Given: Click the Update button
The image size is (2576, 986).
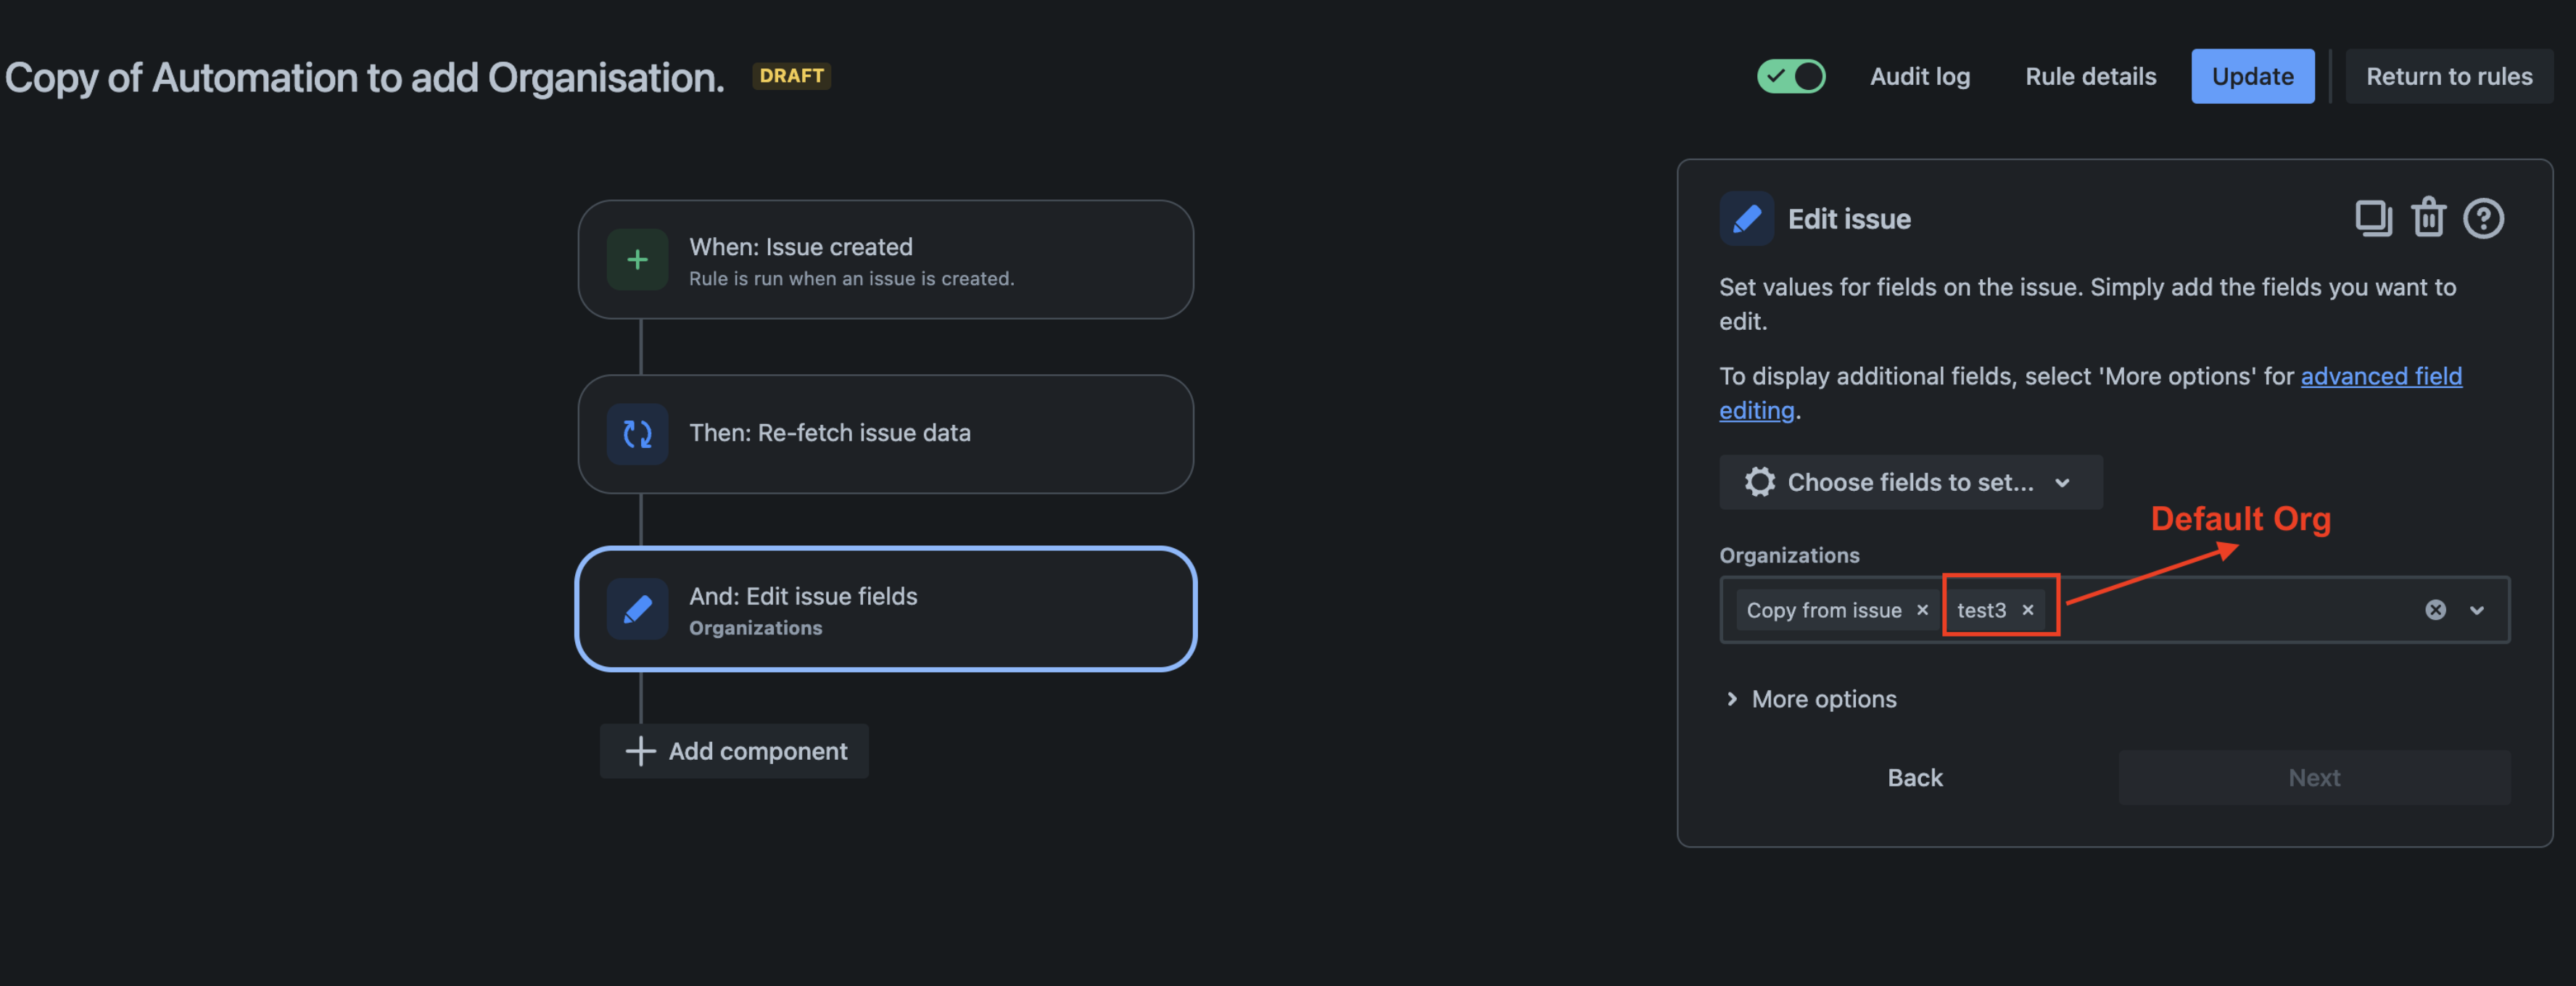Looking at the screenshot, I should pyautogui.click(x=2252, y=75).
